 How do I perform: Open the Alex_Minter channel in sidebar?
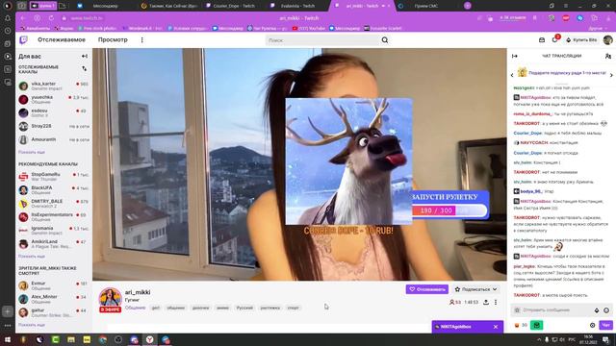pyautogui.click(x=54, y=299)
